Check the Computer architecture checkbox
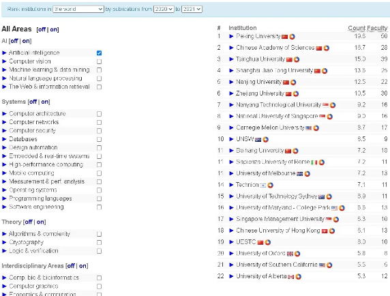This screenshot has width=390, height=296. 99,114
